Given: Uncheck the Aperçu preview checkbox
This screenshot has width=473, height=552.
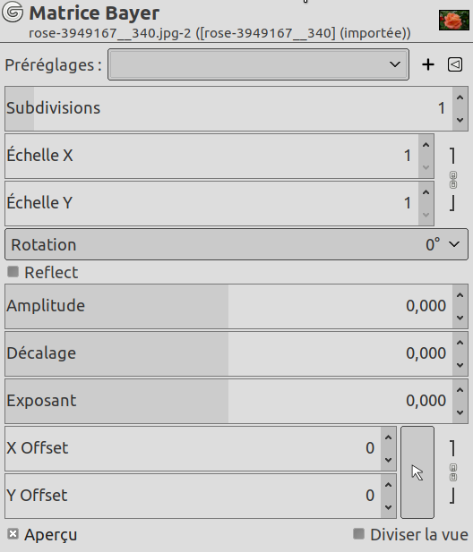Looking at the screenshot, I should (x=13, y=534).
